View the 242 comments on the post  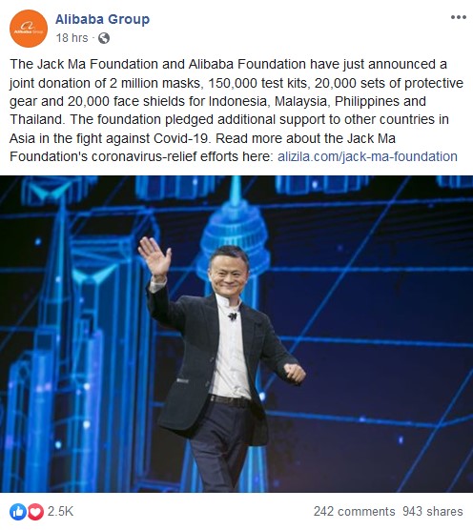tap(354, 511)
